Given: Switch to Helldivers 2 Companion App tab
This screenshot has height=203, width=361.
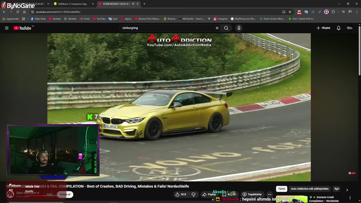Looking at the screenshot, I should point(73,4).
